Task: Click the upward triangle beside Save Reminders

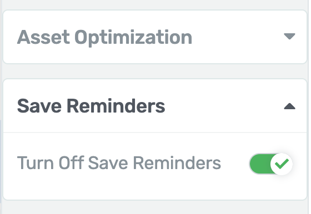Action: tap(289, 106)
